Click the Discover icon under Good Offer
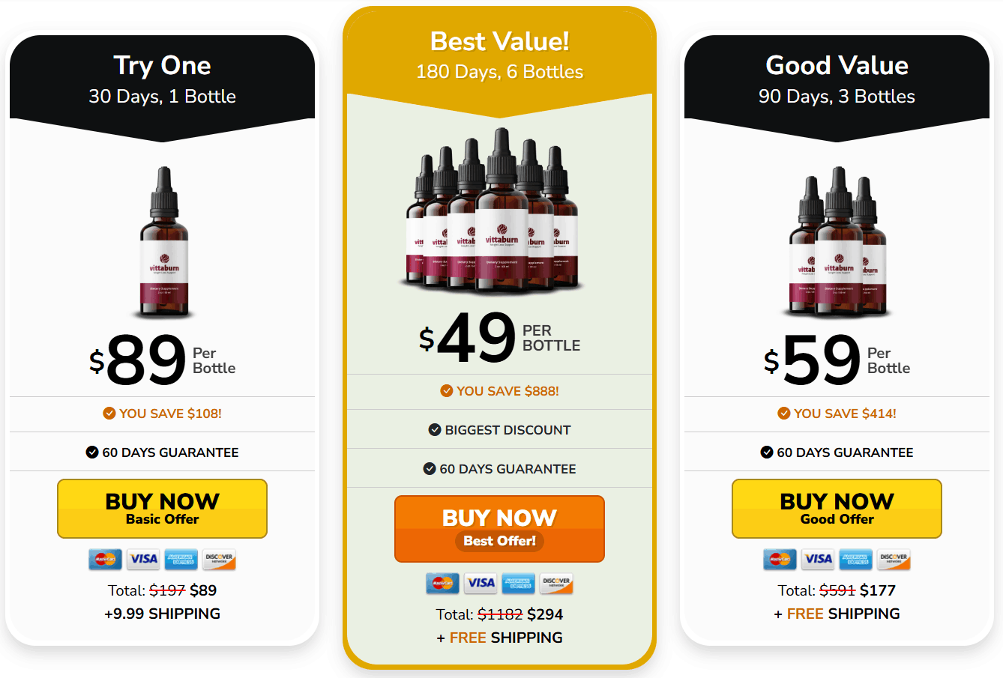This screenshot has width=1003, height=678. coord(894,559)
